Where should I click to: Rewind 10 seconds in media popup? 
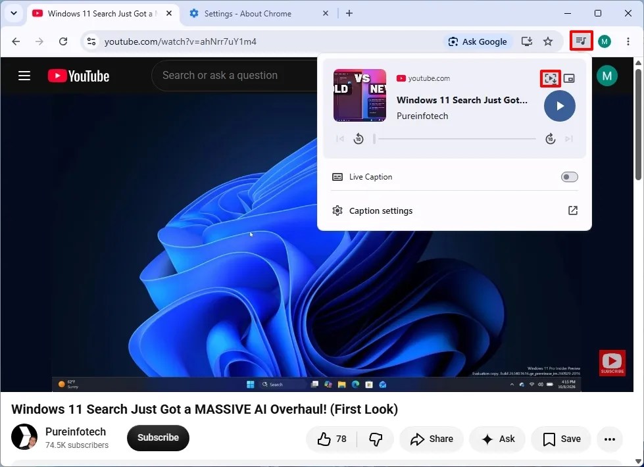(358, 139)
